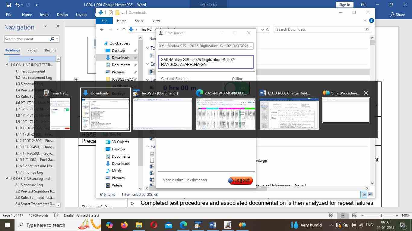Close the Navigation pane in Word
The width and height of the screenshot is (412, 231).
pyautogui.click(x=58, y=26)
